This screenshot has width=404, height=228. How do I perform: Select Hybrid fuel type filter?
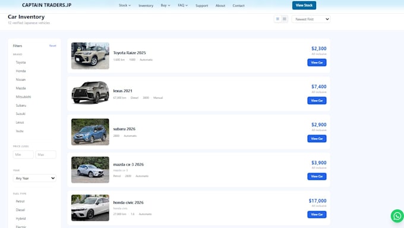click(21, 218)
